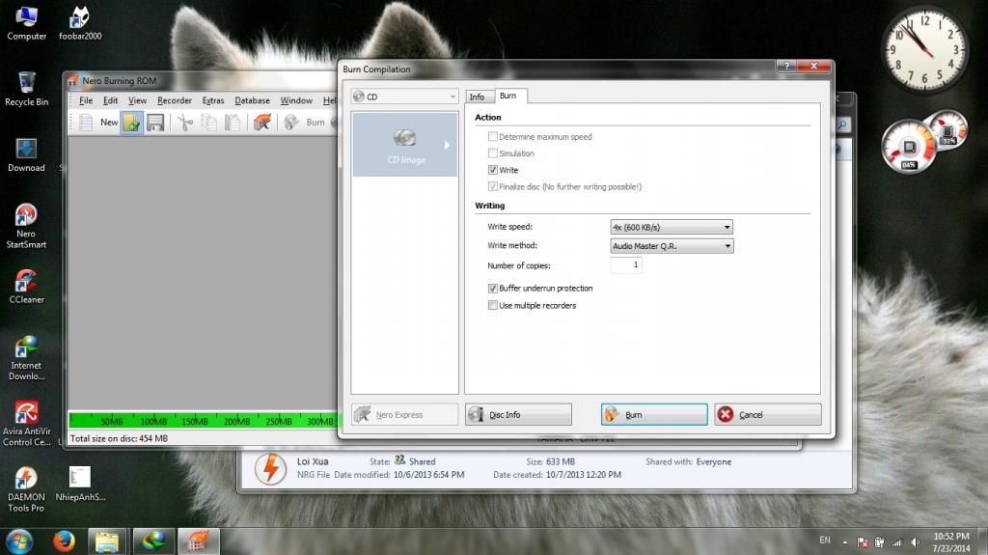Select the Download desktop shortcut

point(26,155)
